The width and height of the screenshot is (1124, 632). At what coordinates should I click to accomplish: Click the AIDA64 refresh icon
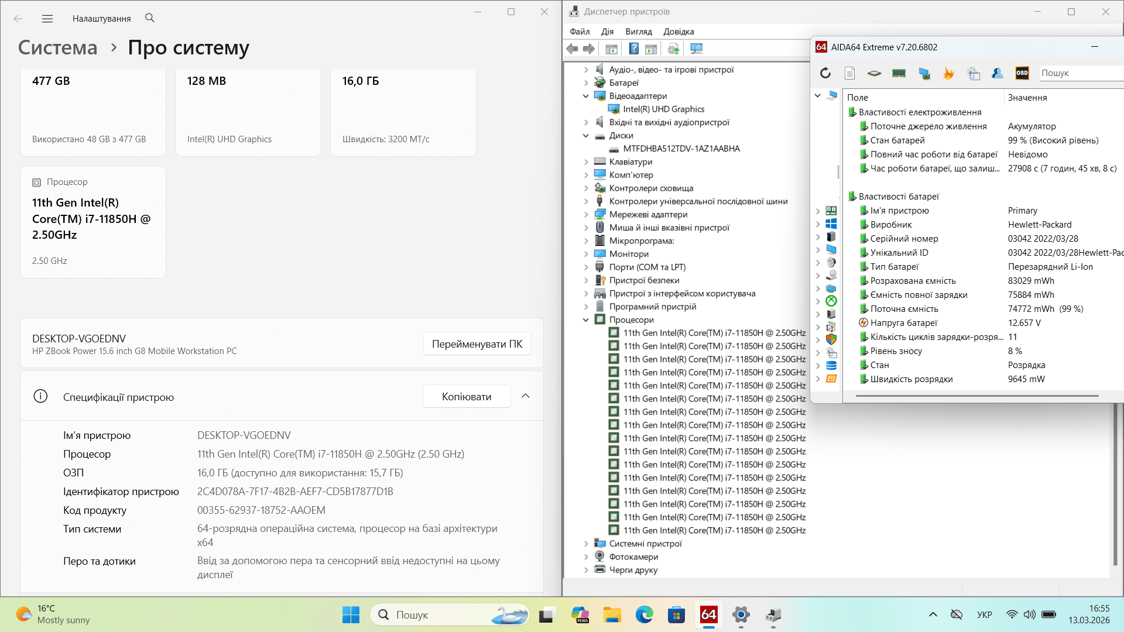(x=825, y=73)
